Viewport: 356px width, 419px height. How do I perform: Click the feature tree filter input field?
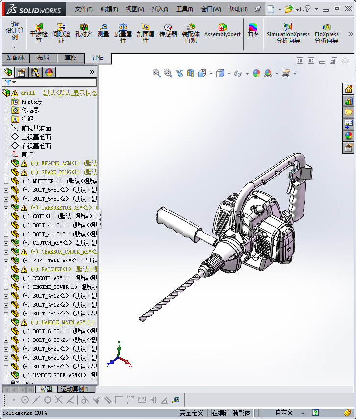(x=56, y=82)
